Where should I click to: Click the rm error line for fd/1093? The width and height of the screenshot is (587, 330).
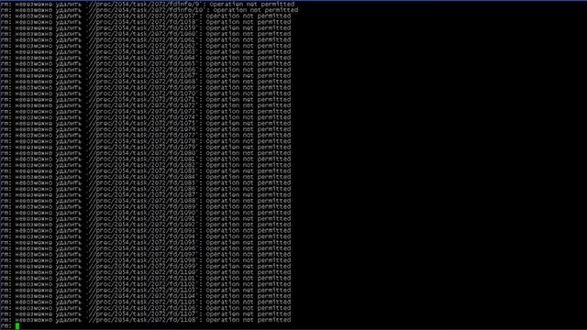click(145, 231)
